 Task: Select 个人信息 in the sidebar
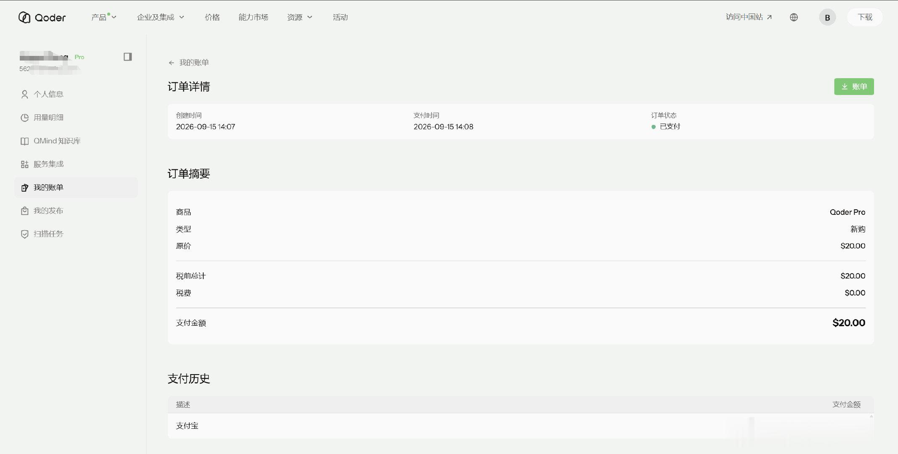[x=76, y=94]
